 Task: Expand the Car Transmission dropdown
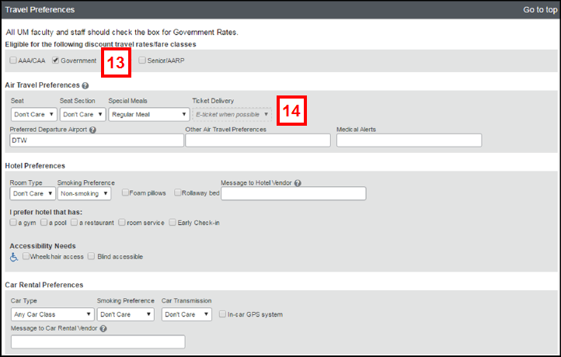(186, 314)
